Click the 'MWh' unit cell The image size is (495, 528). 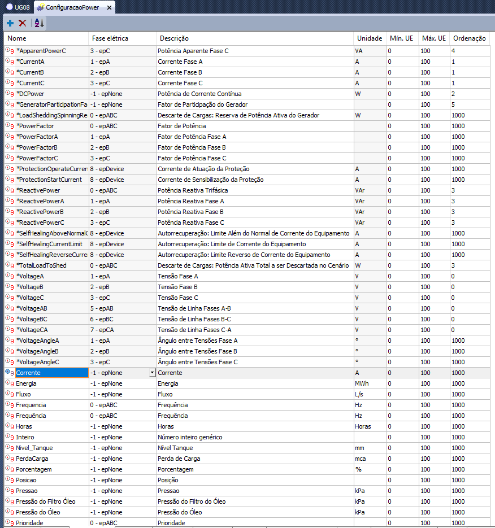point(370,383)
